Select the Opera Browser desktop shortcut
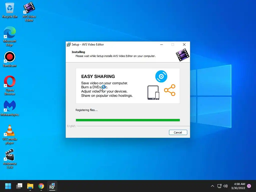 (x=10, y=85)
